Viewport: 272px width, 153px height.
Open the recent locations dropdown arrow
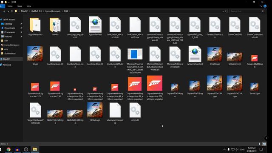coord(8,11)
